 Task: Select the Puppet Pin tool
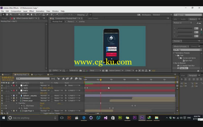pyautogui.click(x=57, y=14)
